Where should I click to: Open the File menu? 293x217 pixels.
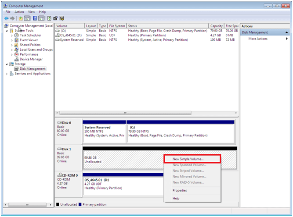coord(8,12)
